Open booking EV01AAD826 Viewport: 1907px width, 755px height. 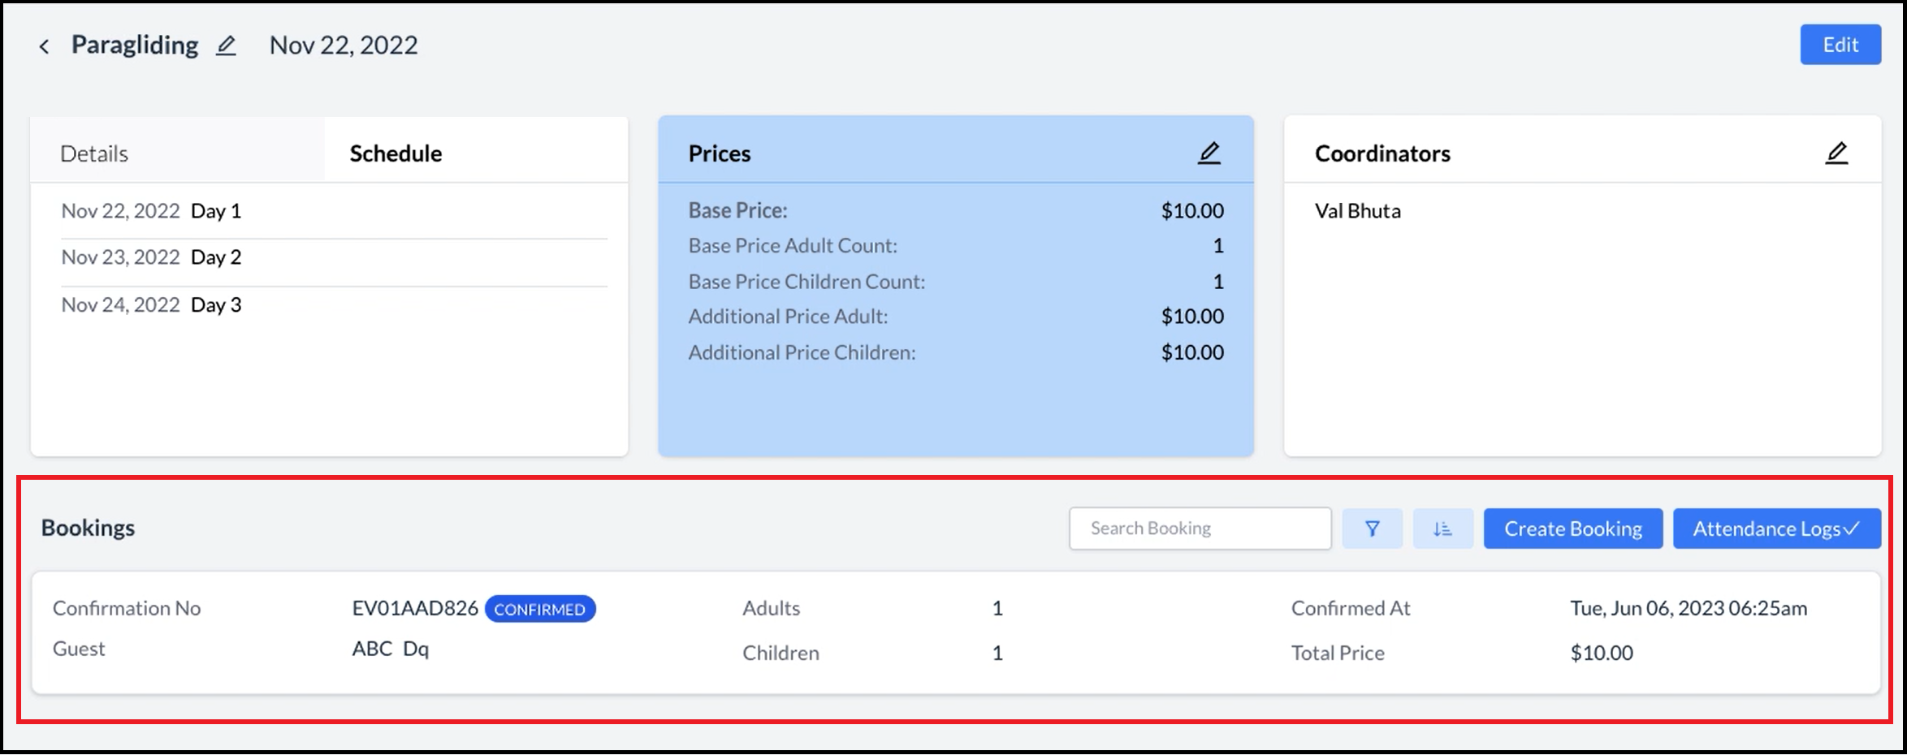(x=415, y=607)
